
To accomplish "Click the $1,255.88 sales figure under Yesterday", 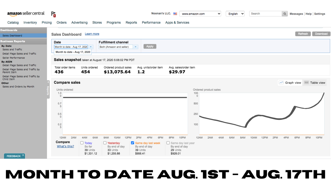I will click(x=114, y=153).
